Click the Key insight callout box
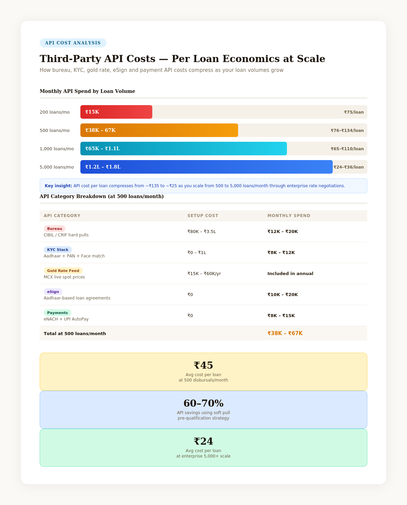Image resolution: width=407 pixels, height=505 pixels. pyautogui.click(x=203, y=186)
